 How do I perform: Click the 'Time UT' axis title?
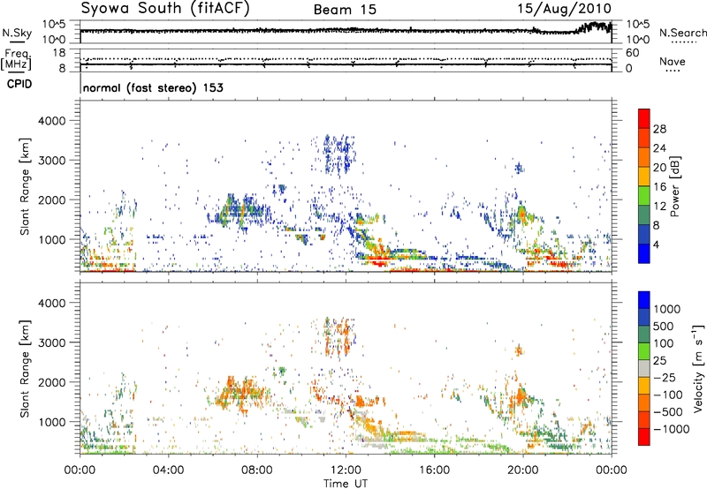346,484
